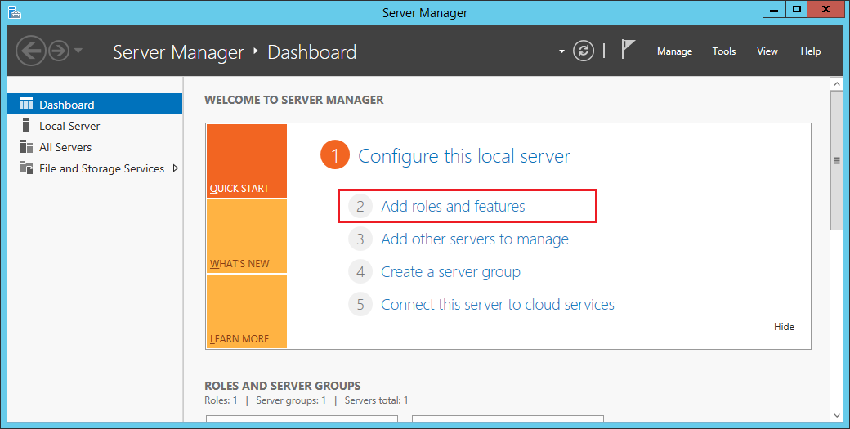This screenshot has height=429, width=850.
Task: Maximize the Server Manager window
Action: 796,9
